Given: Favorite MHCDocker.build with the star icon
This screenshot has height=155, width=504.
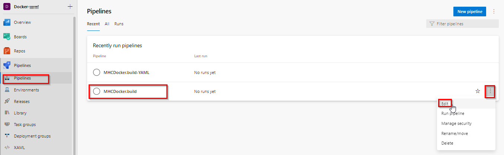Looking at the screenshot, I should coord(478,91).
